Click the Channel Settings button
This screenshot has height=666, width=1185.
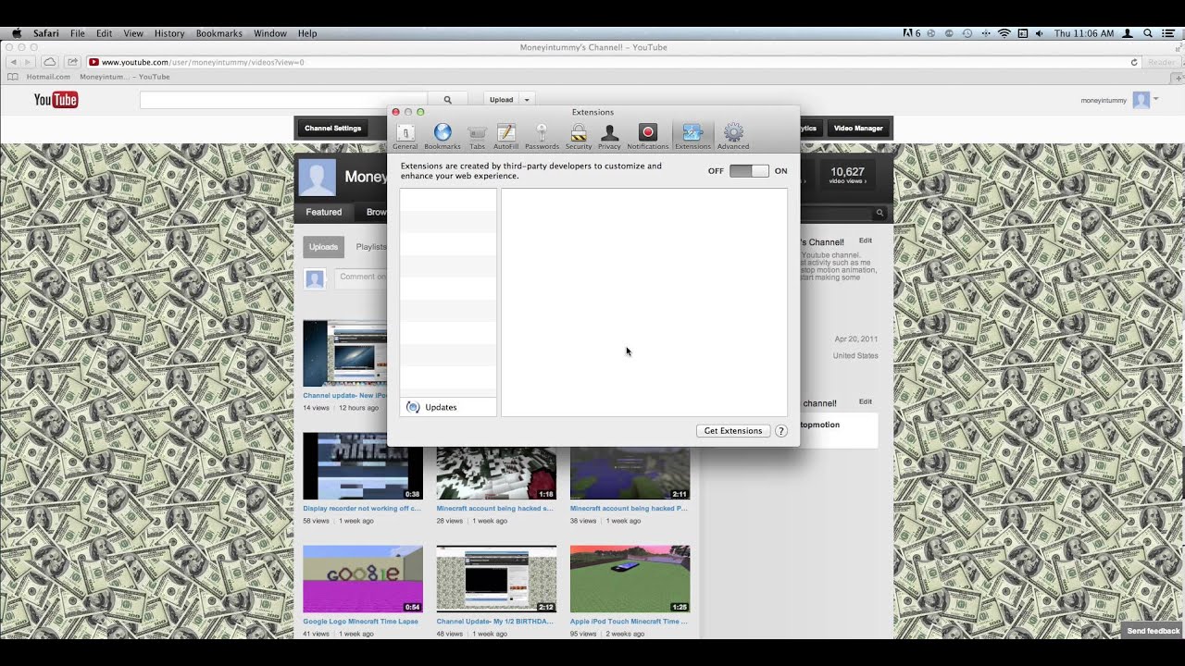[x=332, y=129]
